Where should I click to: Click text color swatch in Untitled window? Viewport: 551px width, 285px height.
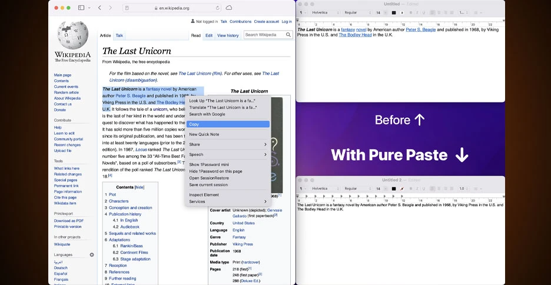[x=394, y=12]
